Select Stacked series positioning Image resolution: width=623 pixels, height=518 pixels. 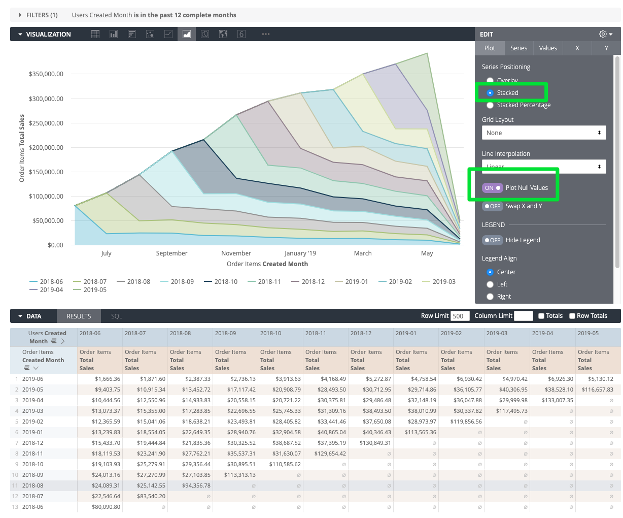pyautogui.click(x=490, y=93)
